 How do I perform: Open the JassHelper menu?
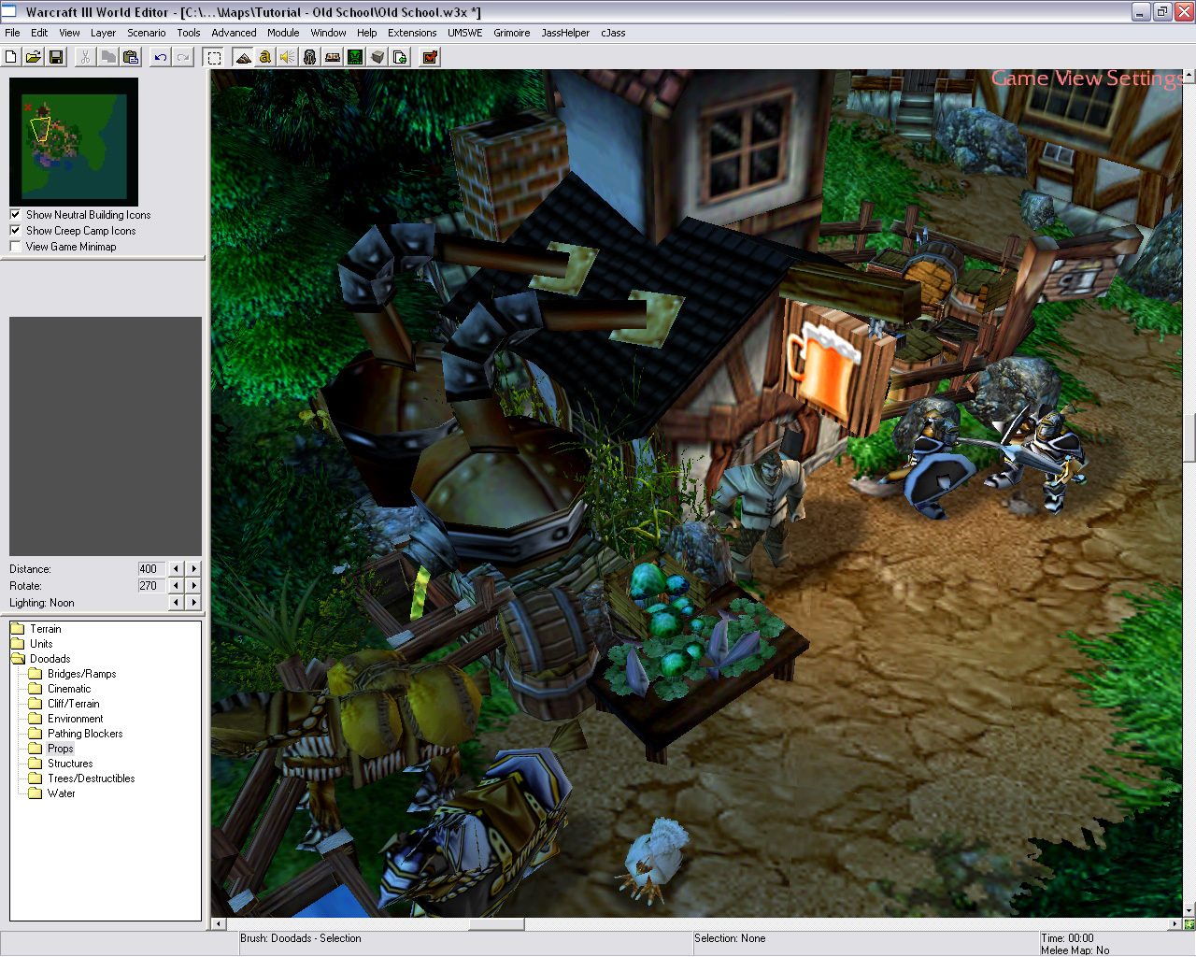565,33
